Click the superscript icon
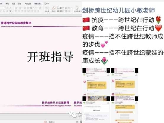The width and height of the screenshot is (164, 123). tap(1, 11)
